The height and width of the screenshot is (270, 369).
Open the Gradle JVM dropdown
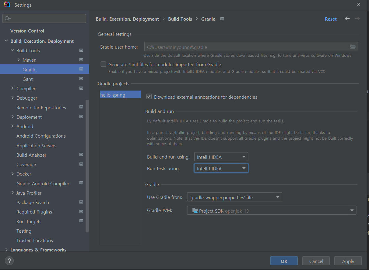tap(272, 210)
